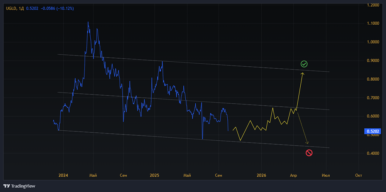Click the Июл date axis label

pyautogui.click(x=326, y=175)
